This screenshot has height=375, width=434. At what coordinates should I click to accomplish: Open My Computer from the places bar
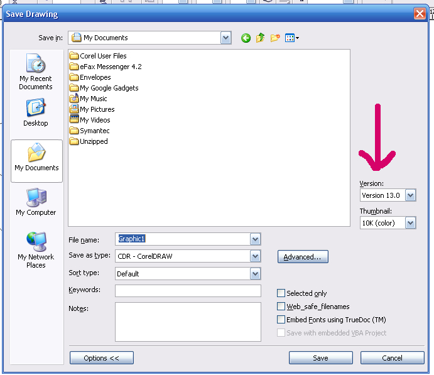[x=36, y=202]
